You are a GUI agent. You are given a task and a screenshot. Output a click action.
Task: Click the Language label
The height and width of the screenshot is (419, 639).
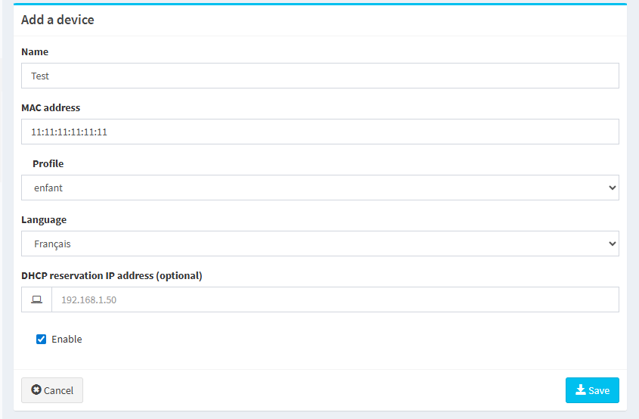tap(44, 219)
